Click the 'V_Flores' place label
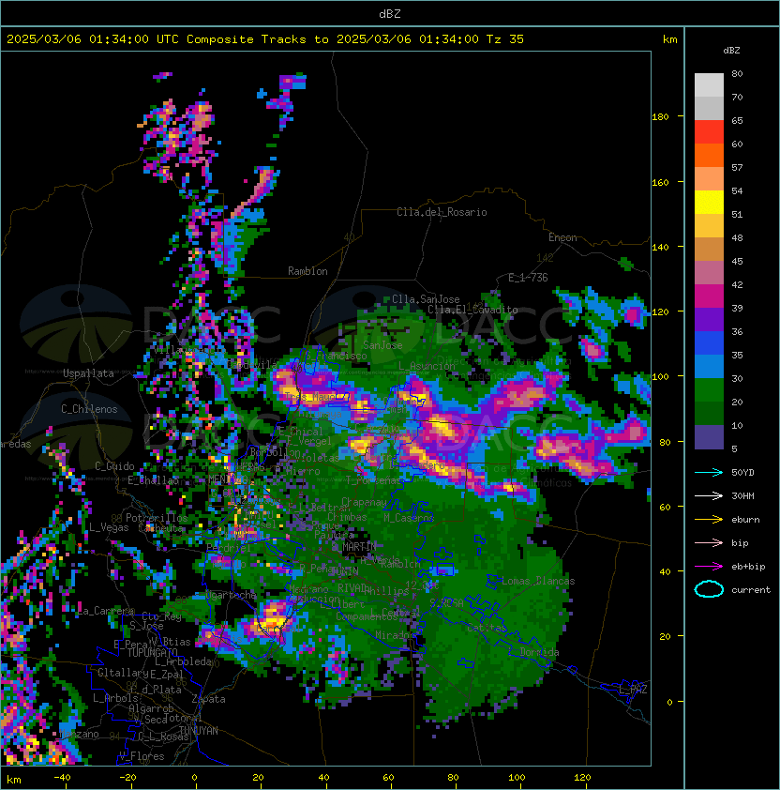This screenshot has height=790, width=780. coord(142,756)
